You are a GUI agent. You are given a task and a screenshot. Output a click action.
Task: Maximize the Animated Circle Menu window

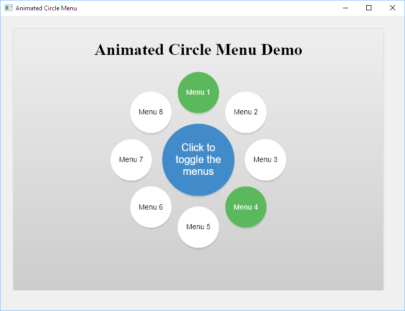pos(369,8)
